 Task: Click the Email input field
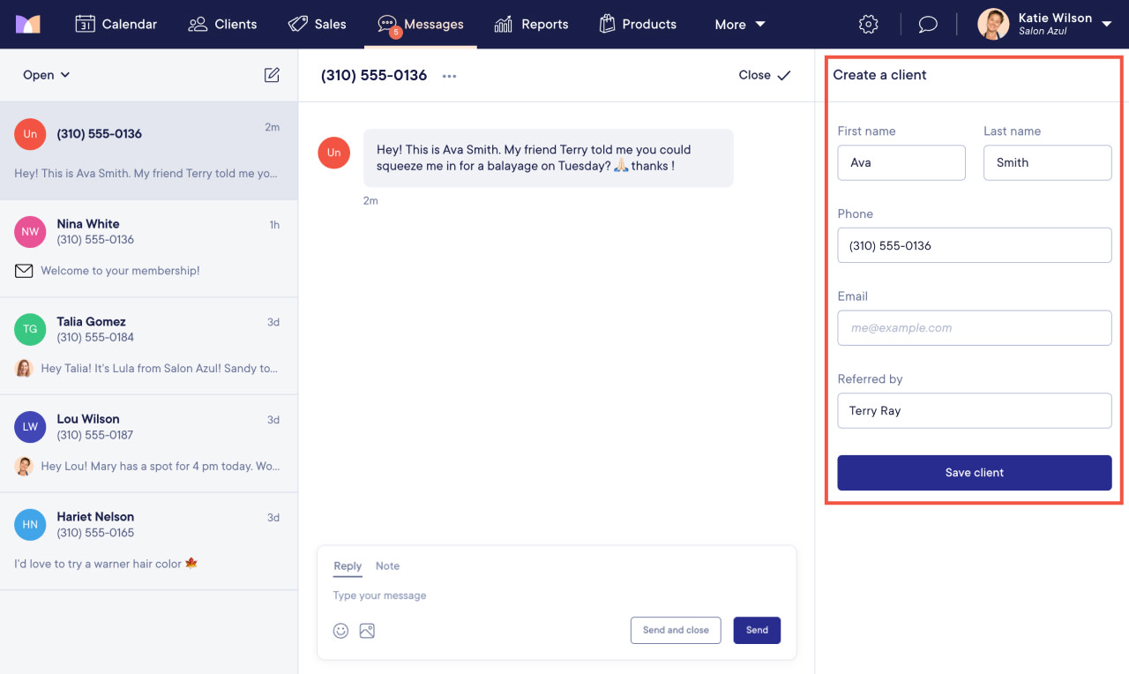pyautogui.click(x=975, y=327)
